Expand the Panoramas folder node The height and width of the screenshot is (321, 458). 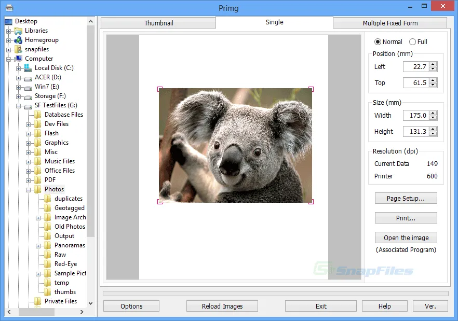(x=38, y=246)
